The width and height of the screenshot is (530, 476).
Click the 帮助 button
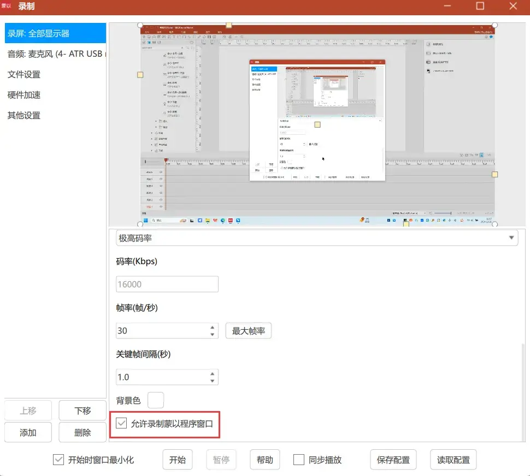tap(264, 460)
